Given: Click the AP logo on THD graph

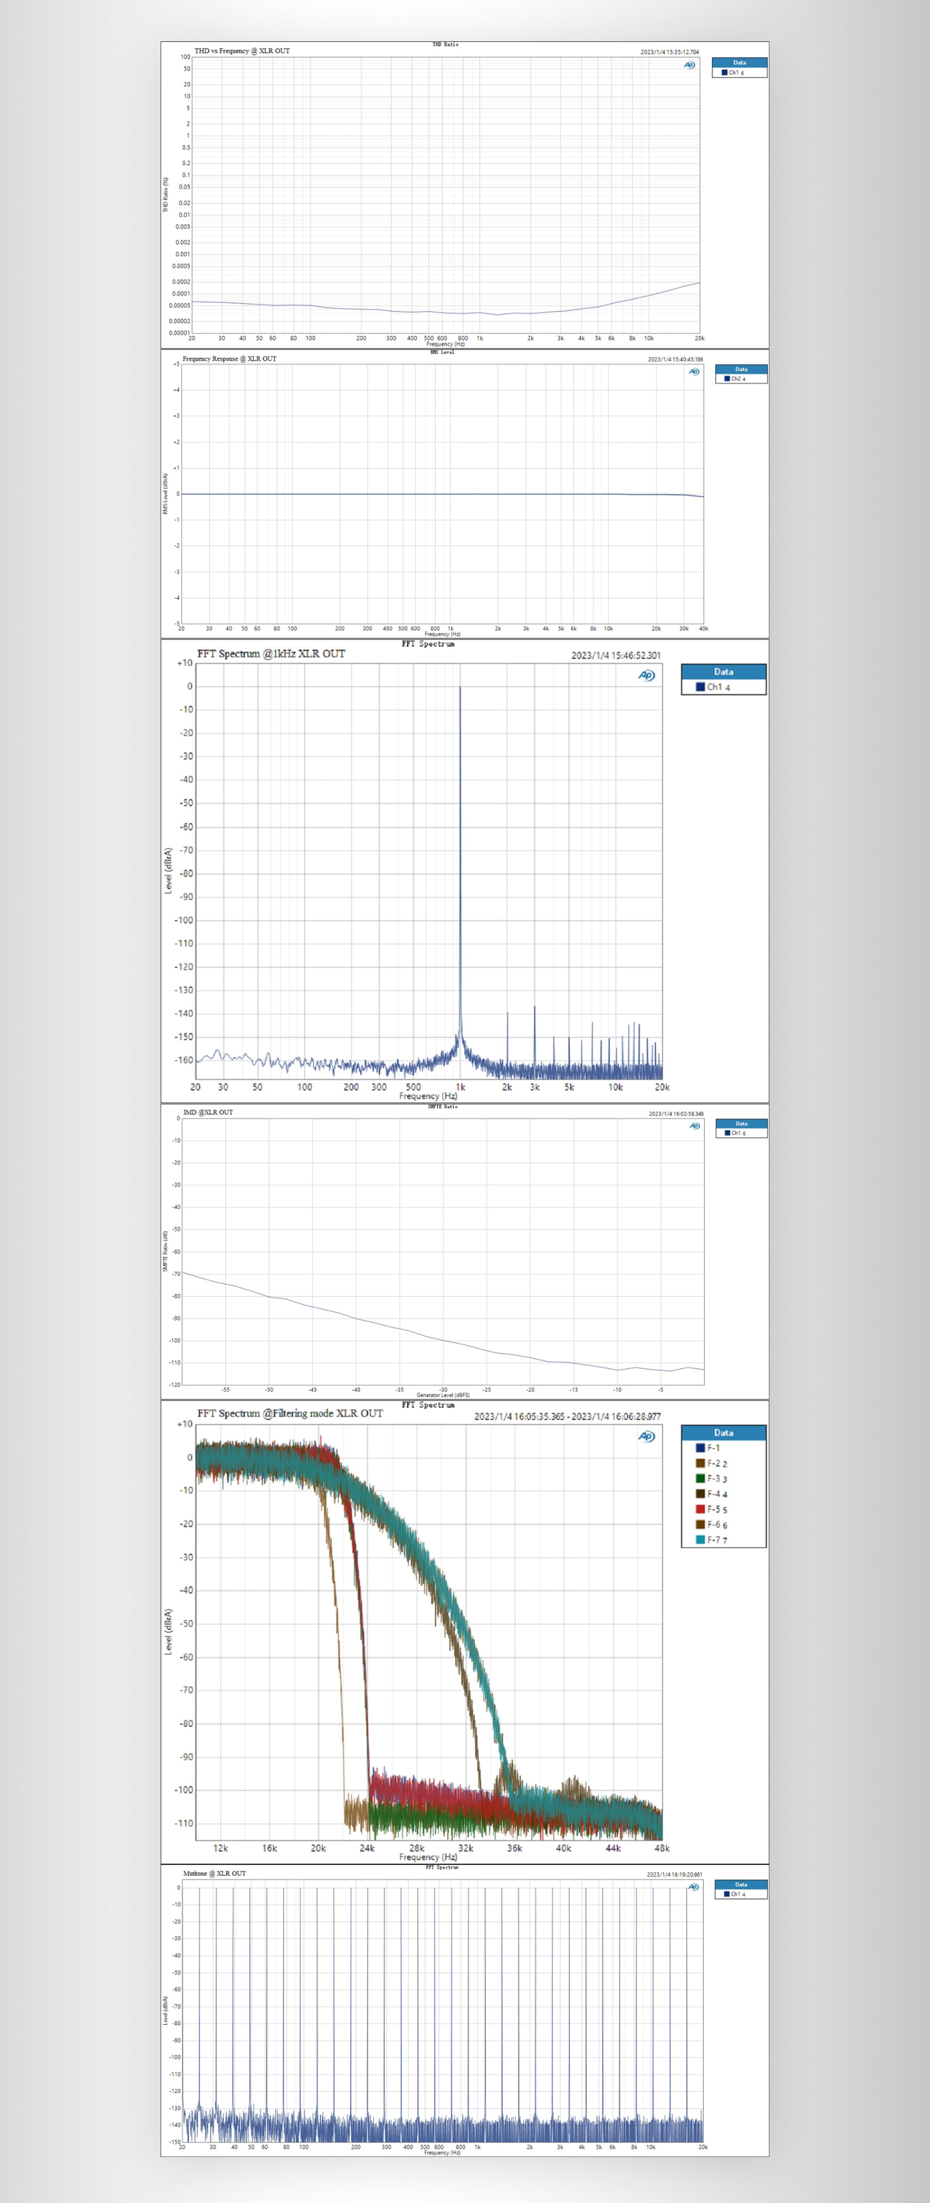Looking at the screenshot, I should pyautogui.click(x=690, y=65).
